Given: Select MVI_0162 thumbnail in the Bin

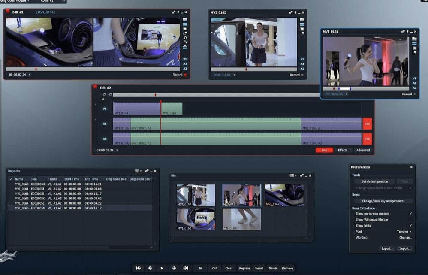Looking at the screenshot, I should (196, 219).
